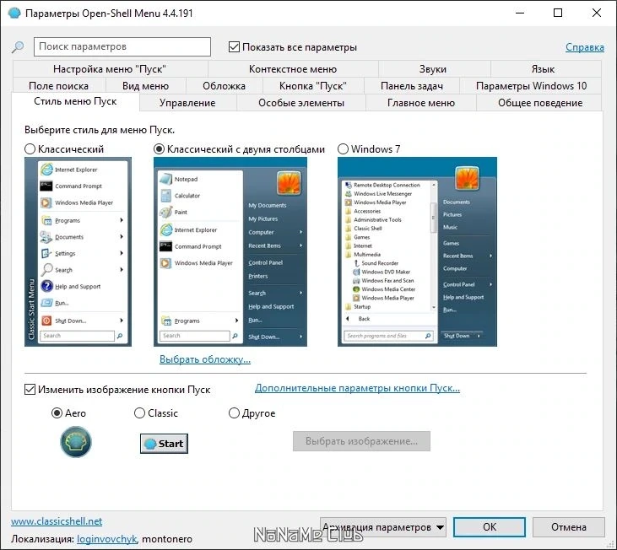The width and height of the screenshot is (617, 550).
Task: Click the two-column classic style preview image
Action: coord(230,252)
